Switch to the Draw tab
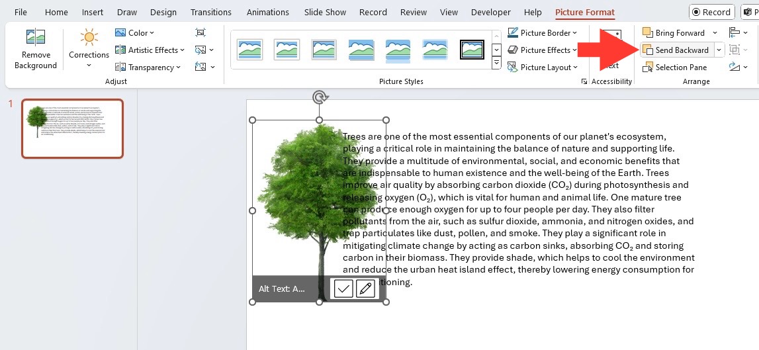The width and height of the screenshot is (759, 350). (x=127, y=12)
